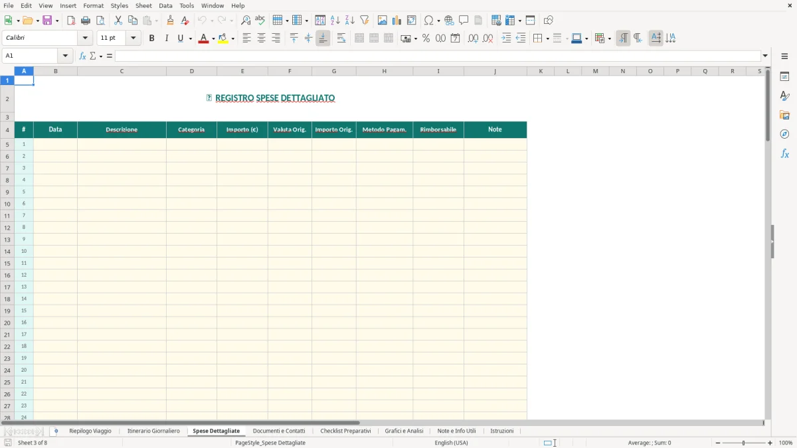Open sidebar Styles panel icon

tap(784, 96)
